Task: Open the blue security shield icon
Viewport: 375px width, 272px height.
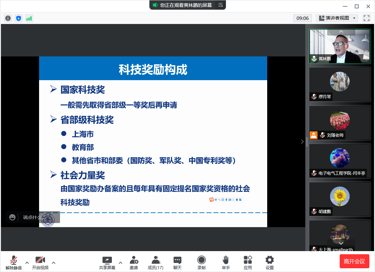Action: pos(19,18)
